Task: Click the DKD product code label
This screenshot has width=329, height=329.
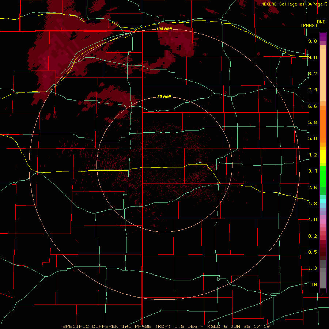Action: coord(321,22)
